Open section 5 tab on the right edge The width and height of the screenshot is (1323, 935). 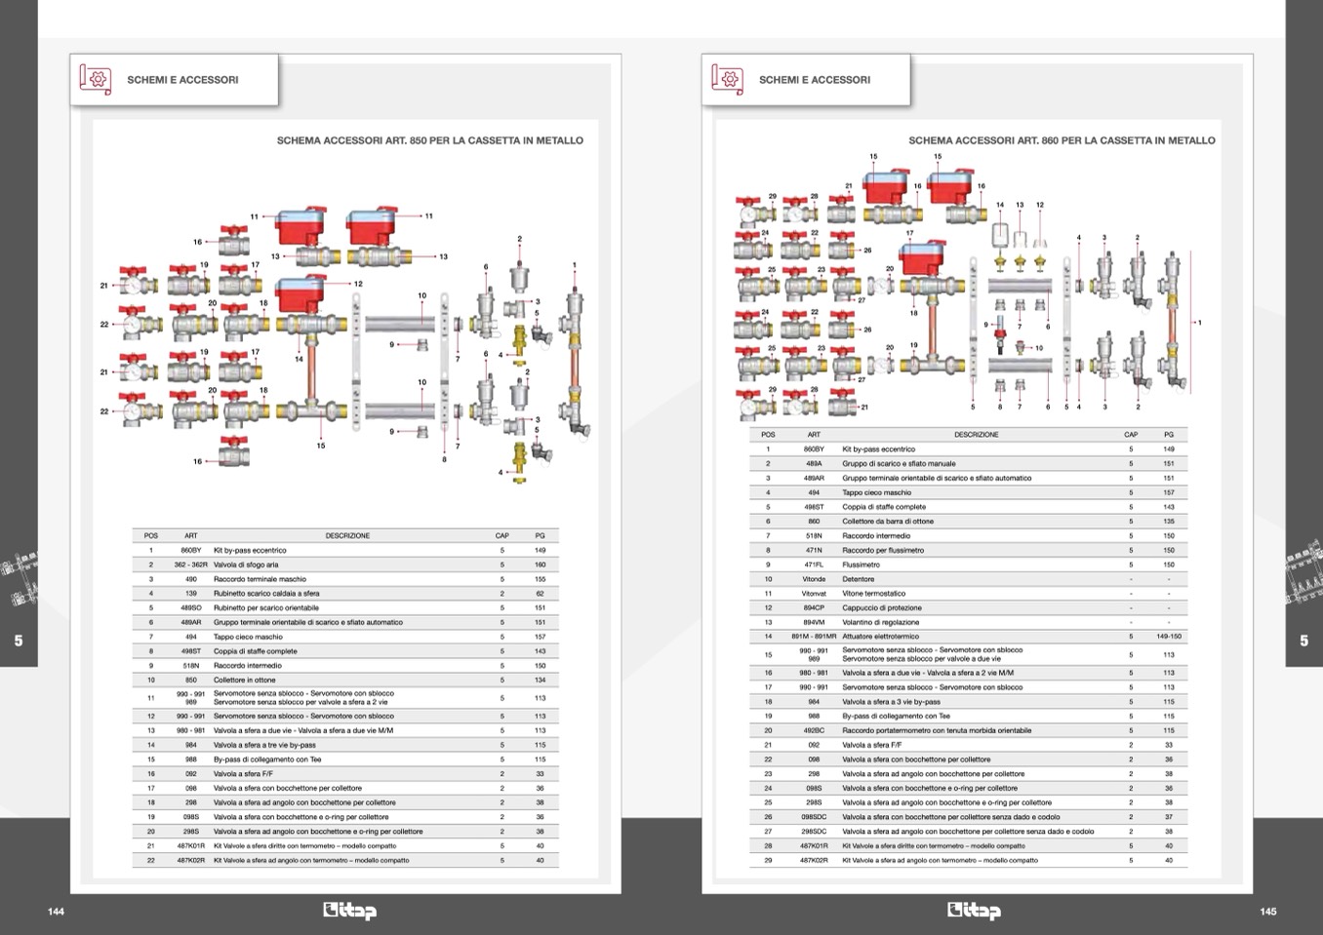(1304, 641)
